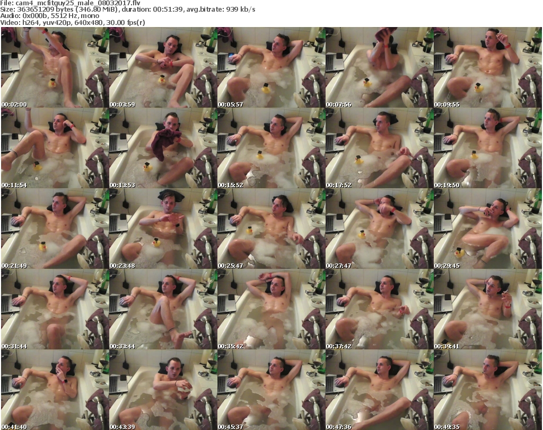Select the thumbnail stamped 00:31:44
The width and height of the screenshot is (543, 430).
click(55, 310)
